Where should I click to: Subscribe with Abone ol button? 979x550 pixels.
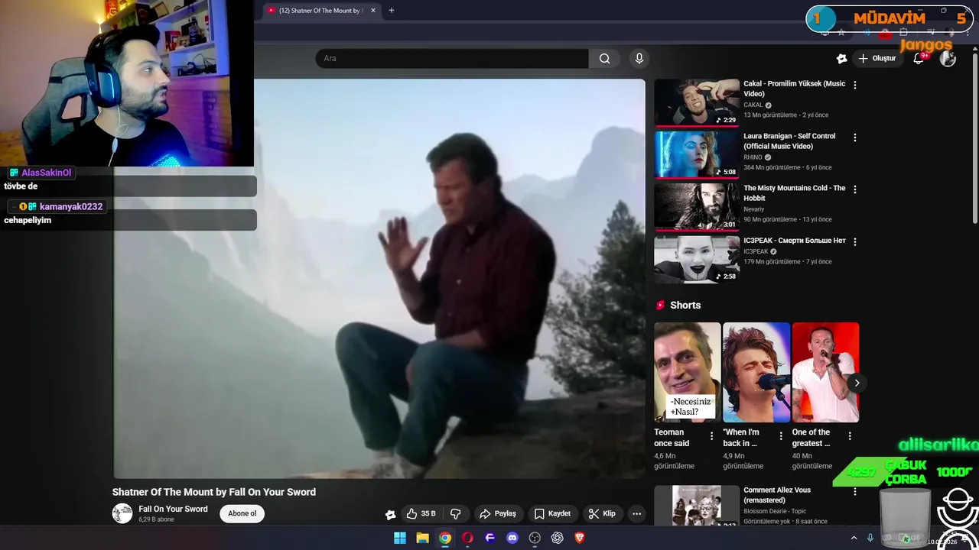(x=242, y=513)
